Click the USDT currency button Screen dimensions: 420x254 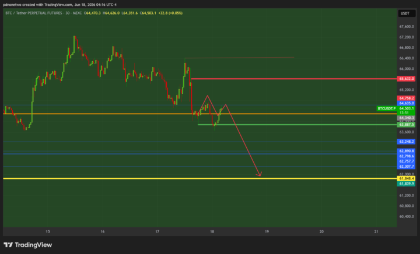407,13
